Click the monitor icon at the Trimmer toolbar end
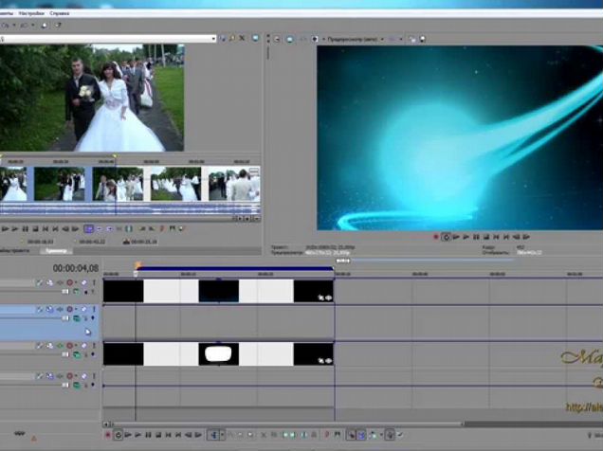Image resolution: width=603 pixels, height=451 pixels. tap(255, 38)
